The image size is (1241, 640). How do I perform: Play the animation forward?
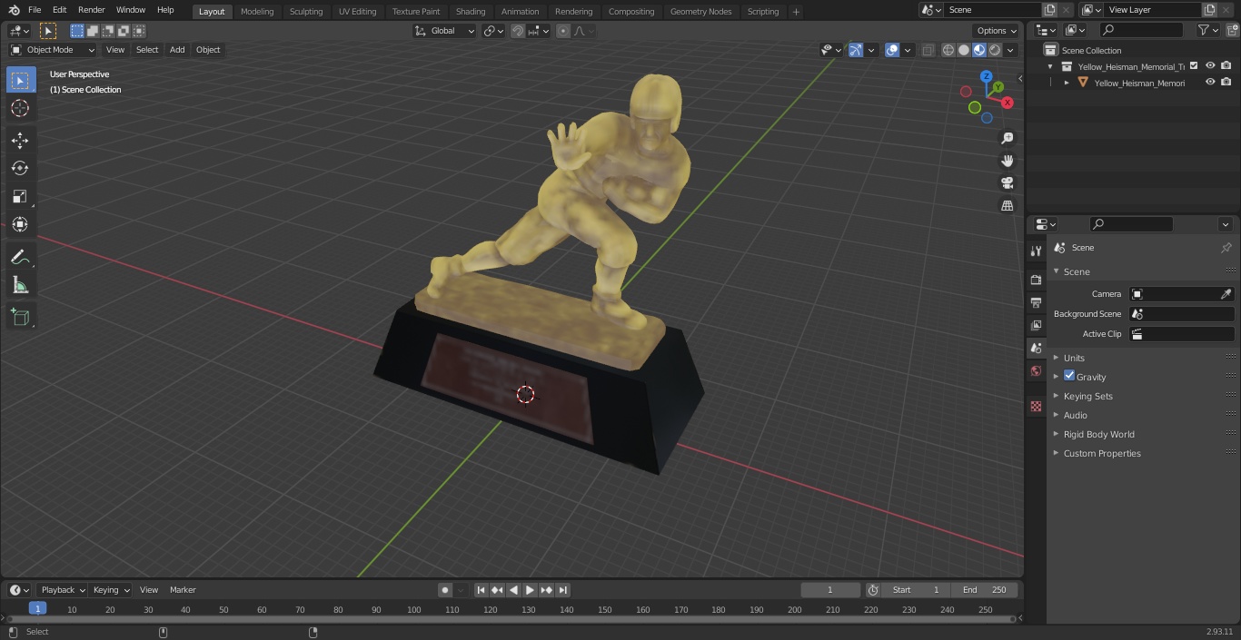(x=530, y=590)
